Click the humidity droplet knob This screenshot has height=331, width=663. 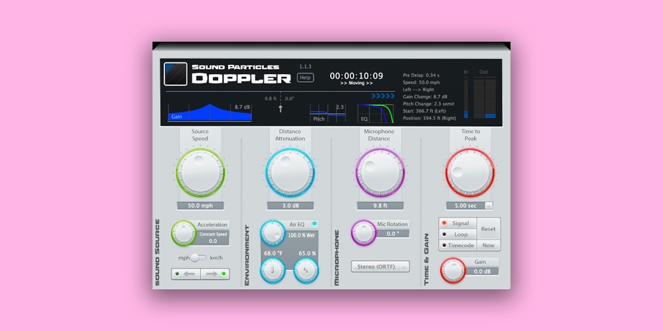(306, 270)
